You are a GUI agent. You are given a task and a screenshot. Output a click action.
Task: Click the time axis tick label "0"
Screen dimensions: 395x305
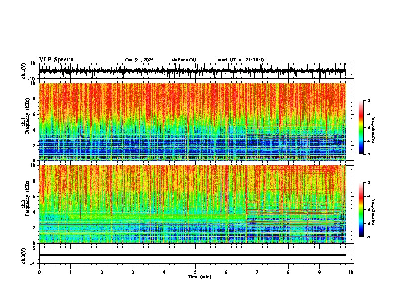(39, 272)
